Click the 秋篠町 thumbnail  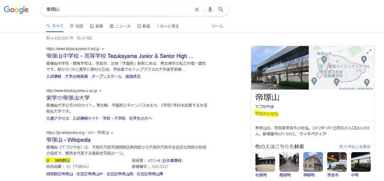pos(265,162)
